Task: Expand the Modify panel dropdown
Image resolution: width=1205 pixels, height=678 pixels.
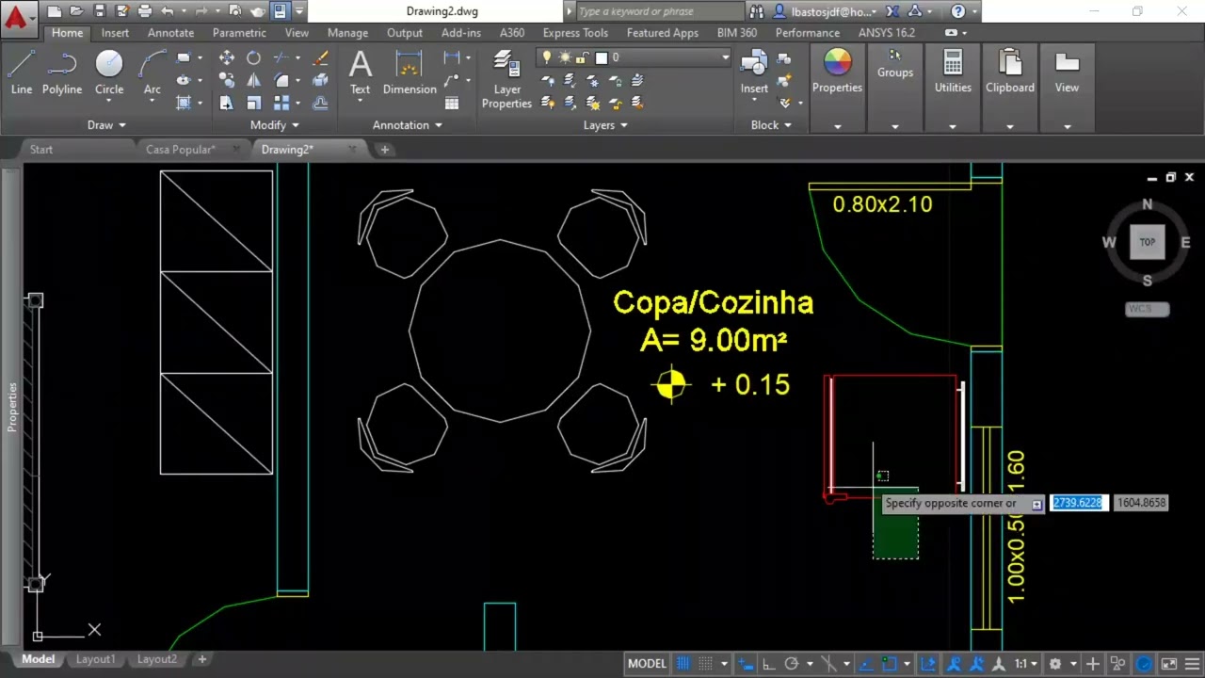Action: point(275,125)
